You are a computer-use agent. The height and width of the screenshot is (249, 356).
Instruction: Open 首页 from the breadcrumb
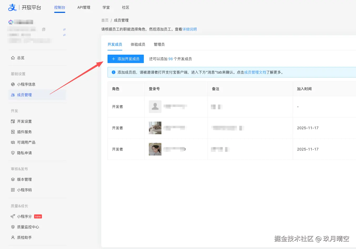coord(104,20)
